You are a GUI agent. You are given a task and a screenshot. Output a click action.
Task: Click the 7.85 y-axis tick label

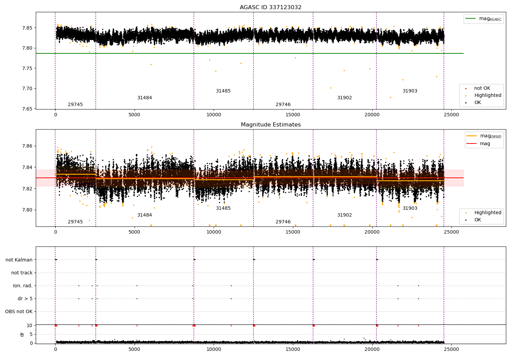pos(27,28)
